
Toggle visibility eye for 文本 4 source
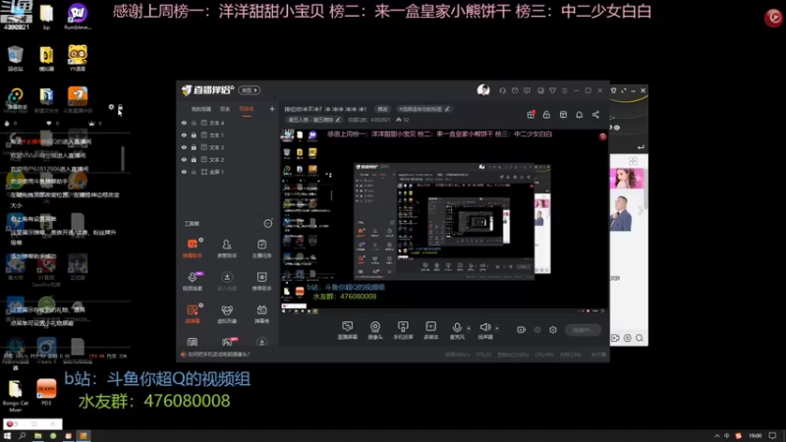pyautogui.click(x=184, y=123)
